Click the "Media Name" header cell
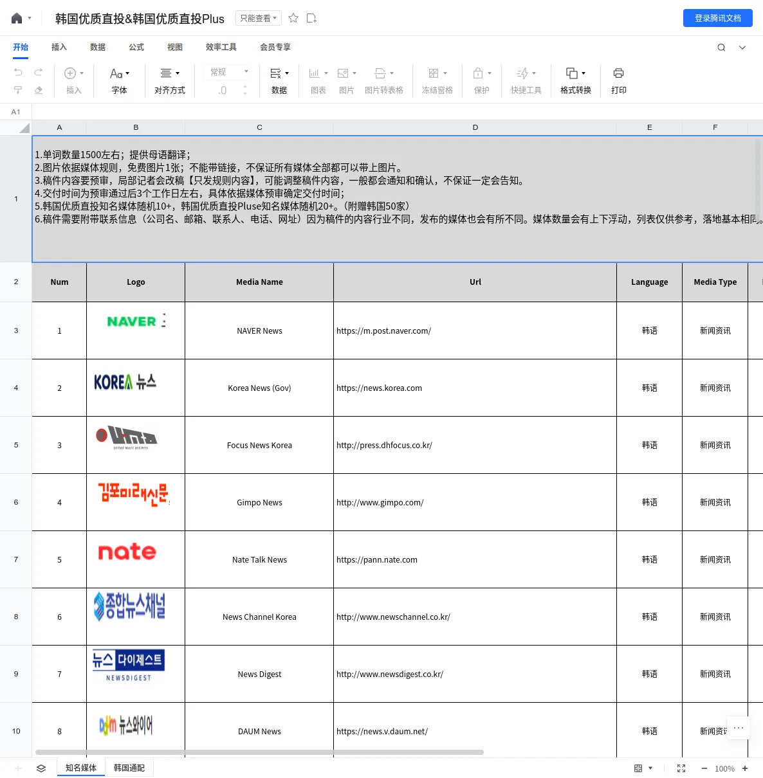Viewport: 763px width, 778px height. [x=259, y=282]
